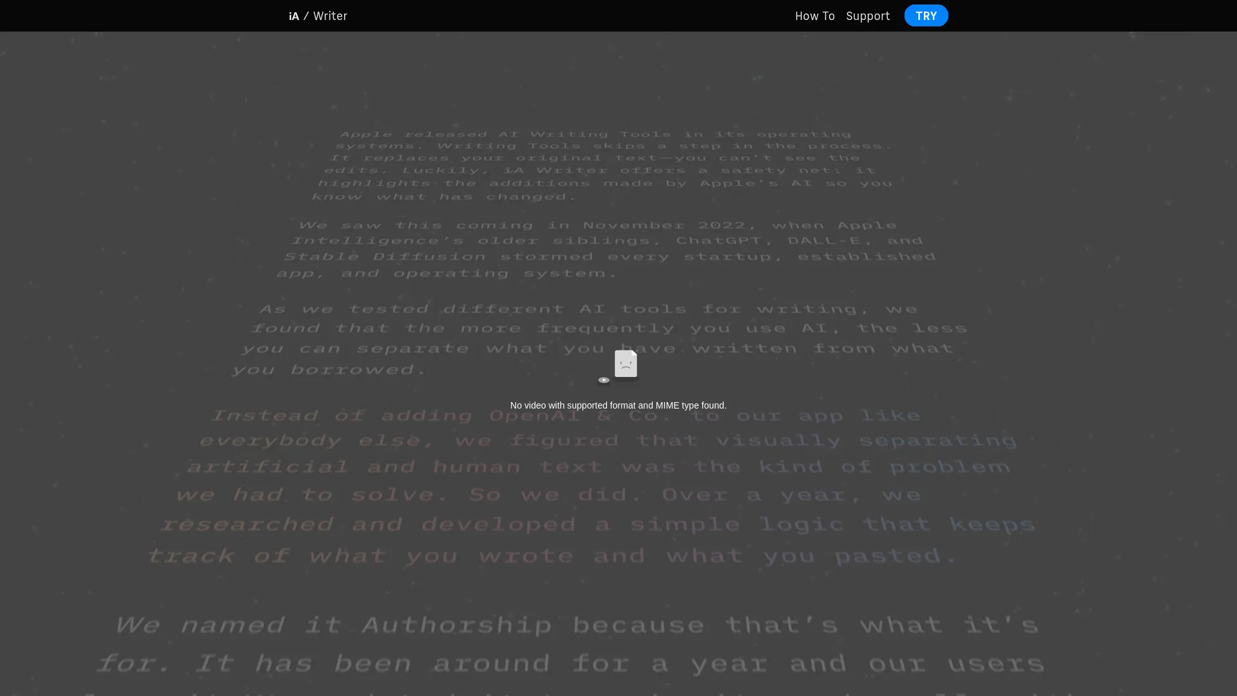The height and width of the screenshot is (696, 1237).
Task: Click 'No video with supported format' message
Action: tap(618, 405)
